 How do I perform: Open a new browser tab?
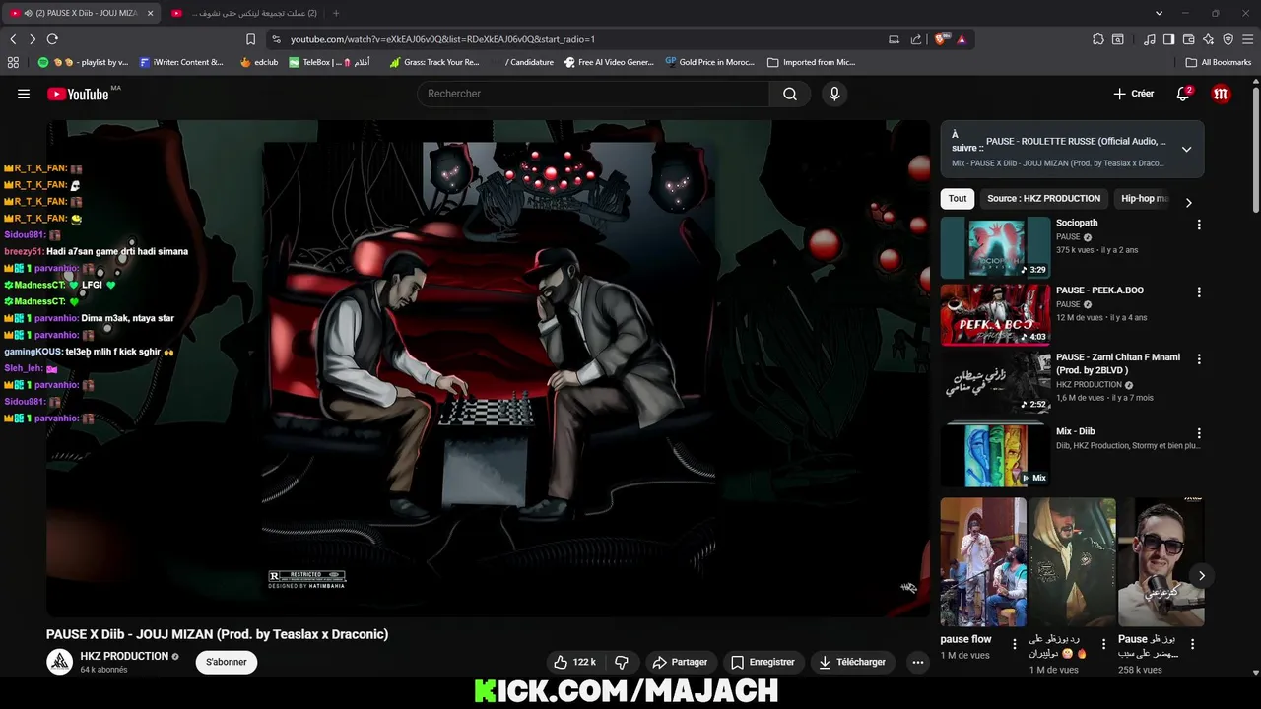pos(336,13)
